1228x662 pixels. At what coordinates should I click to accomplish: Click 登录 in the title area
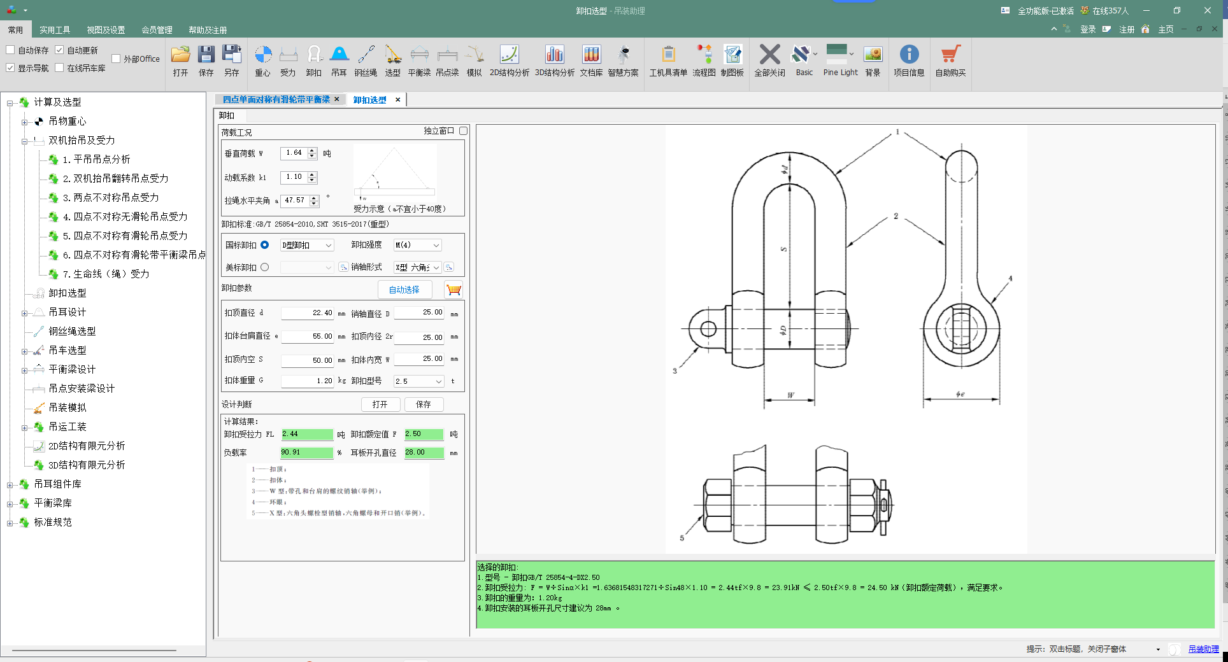(1088, 29)
